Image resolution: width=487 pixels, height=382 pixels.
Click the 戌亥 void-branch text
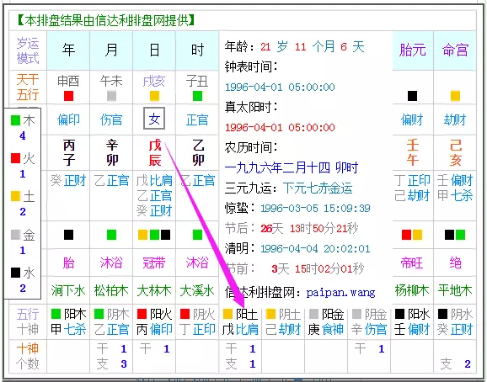[154, 82]
